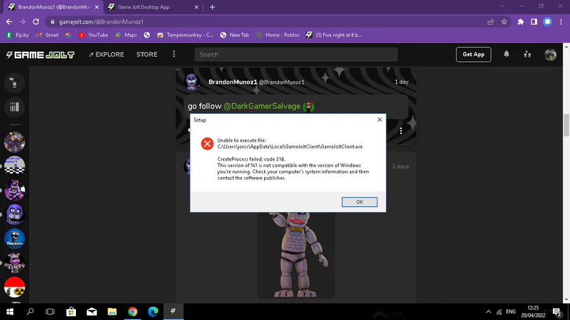Screen dimensions: 570x320
Task: Follow the @DarkGamerSalvage mention link
Action: (262, 106)
